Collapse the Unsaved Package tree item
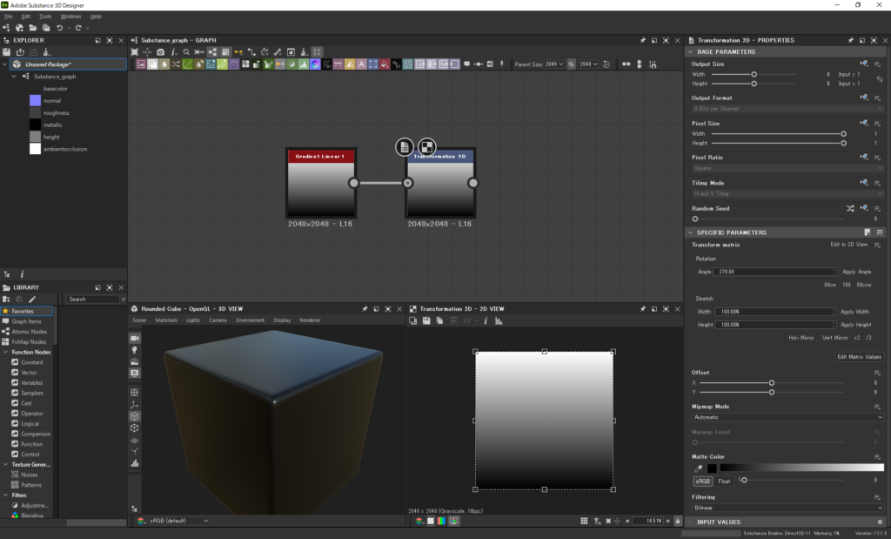891x539 pixels. pyautogui.click(x=4, y=64)
